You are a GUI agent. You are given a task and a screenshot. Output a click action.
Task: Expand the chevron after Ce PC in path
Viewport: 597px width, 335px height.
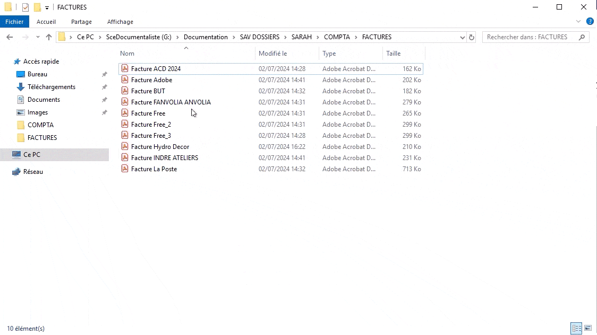coord(100,37)
